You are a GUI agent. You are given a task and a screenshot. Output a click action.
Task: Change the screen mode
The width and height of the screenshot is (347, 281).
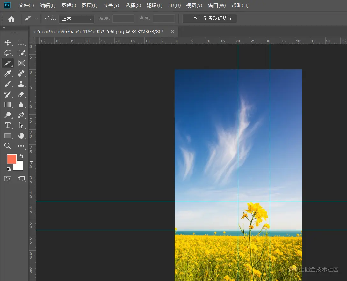tap(21, 179)
